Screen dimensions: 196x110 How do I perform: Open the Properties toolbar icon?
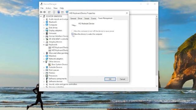click(x=54, y=12)
